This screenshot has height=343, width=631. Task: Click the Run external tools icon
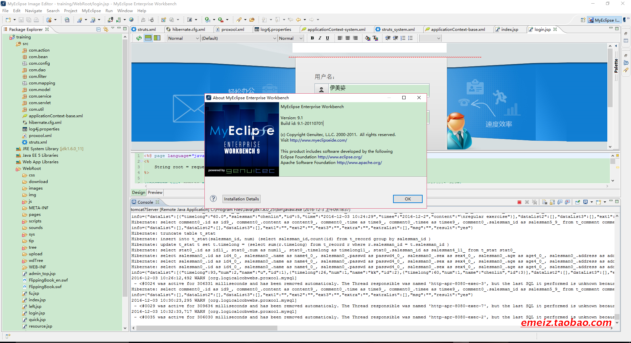(x=221, y=20)
